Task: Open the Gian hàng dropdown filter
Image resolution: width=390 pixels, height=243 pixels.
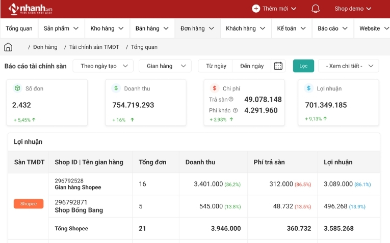Action: point(165,66)
